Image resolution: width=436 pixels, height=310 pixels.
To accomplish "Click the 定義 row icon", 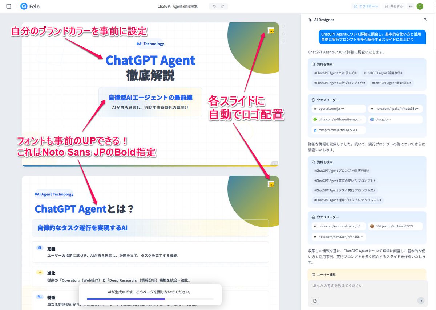I will 40,248.
